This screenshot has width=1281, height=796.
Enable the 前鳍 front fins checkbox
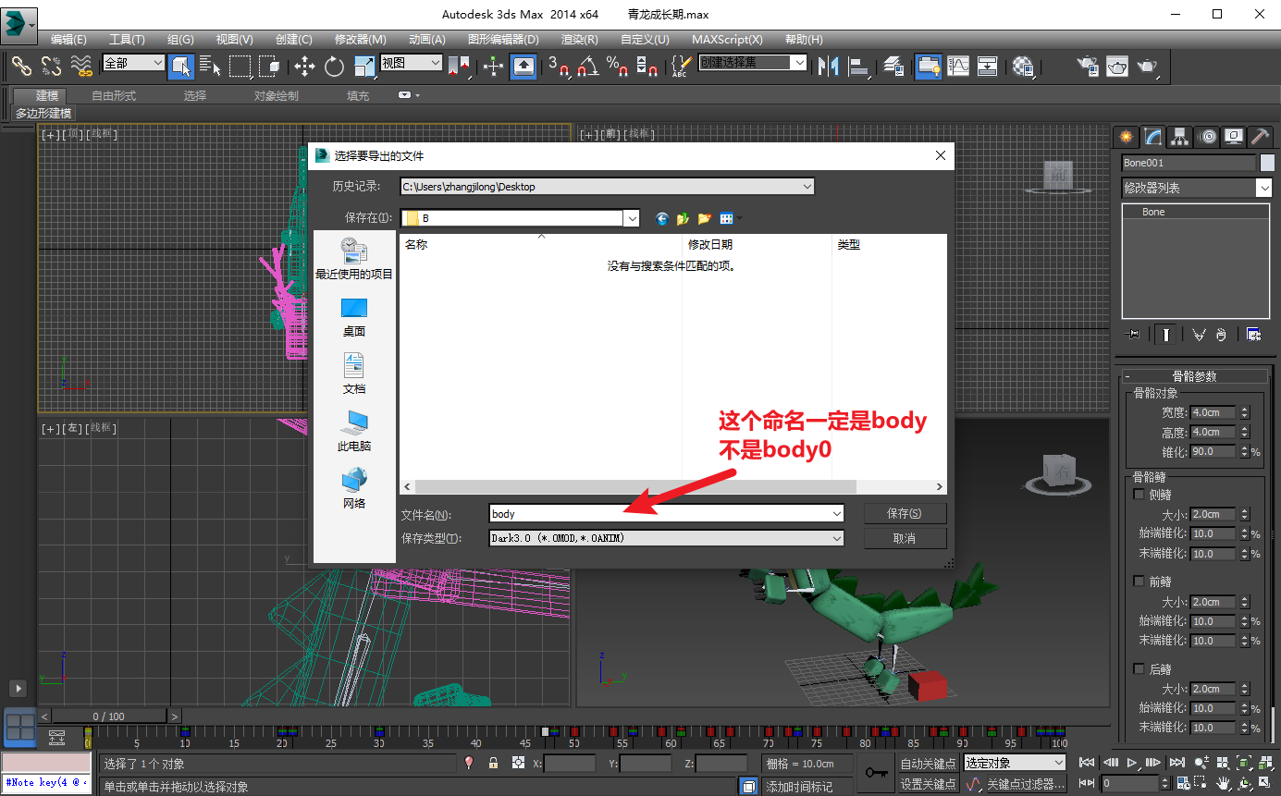coord(1139,582)
